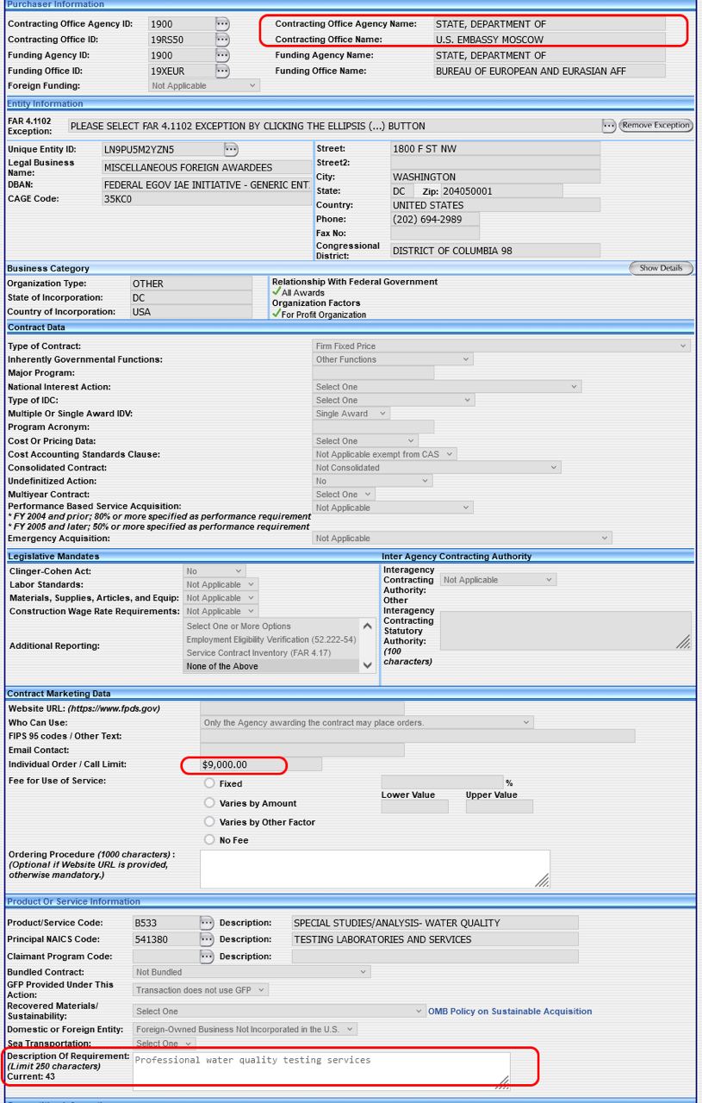Click Unique Entity ID field LN9PU5M2YZN5
This screenshot has height=1103, width=702.
pos(162,149)
